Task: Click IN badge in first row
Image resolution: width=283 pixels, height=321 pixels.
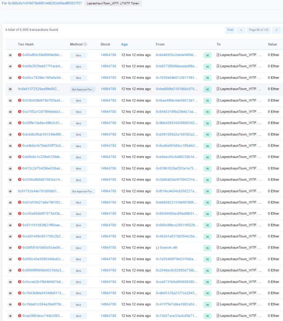Action: (208, 55)
